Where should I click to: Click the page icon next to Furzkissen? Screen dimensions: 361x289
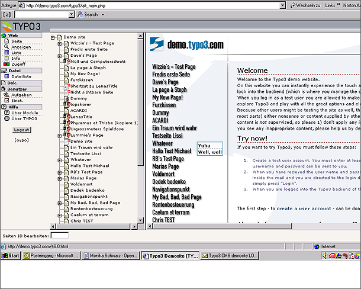pos(66,80)
